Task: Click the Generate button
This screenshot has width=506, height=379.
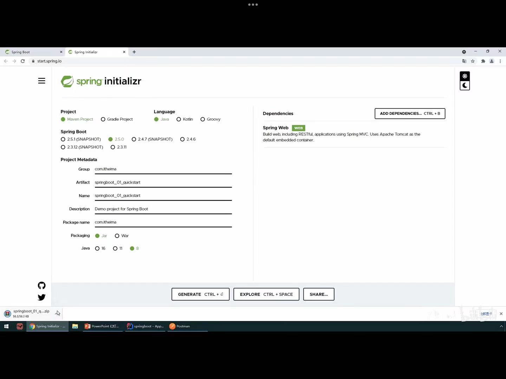Action: pyautogui.click(x=200, y=294)
